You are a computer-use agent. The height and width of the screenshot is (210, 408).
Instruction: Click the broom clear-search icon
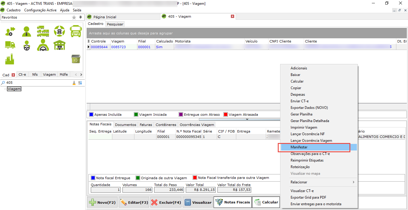[74, 83]
